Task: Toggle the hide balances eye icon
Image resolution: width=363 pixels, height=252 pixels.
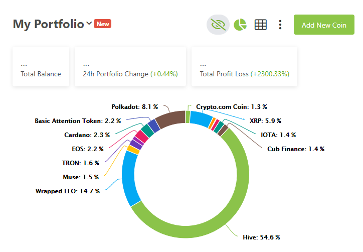Action: click(218, 25)
